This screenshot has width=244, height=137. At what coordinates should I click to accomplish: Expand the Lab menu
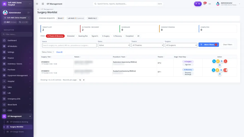17,93
